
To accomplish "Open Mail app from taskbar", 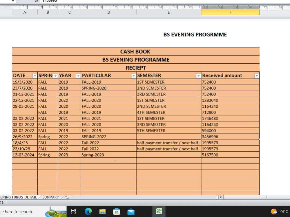I will [x=131, y=212].
